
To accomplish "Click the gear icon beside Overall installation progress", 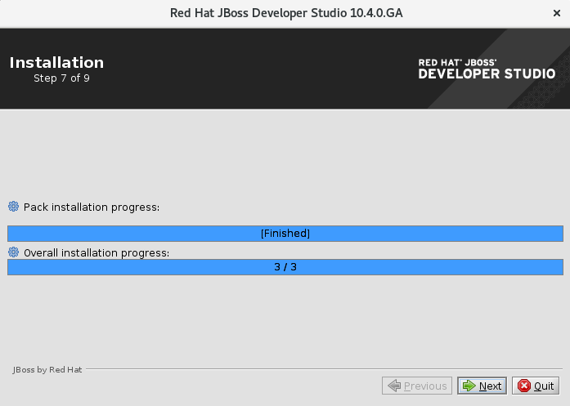I will coord(13,252).
